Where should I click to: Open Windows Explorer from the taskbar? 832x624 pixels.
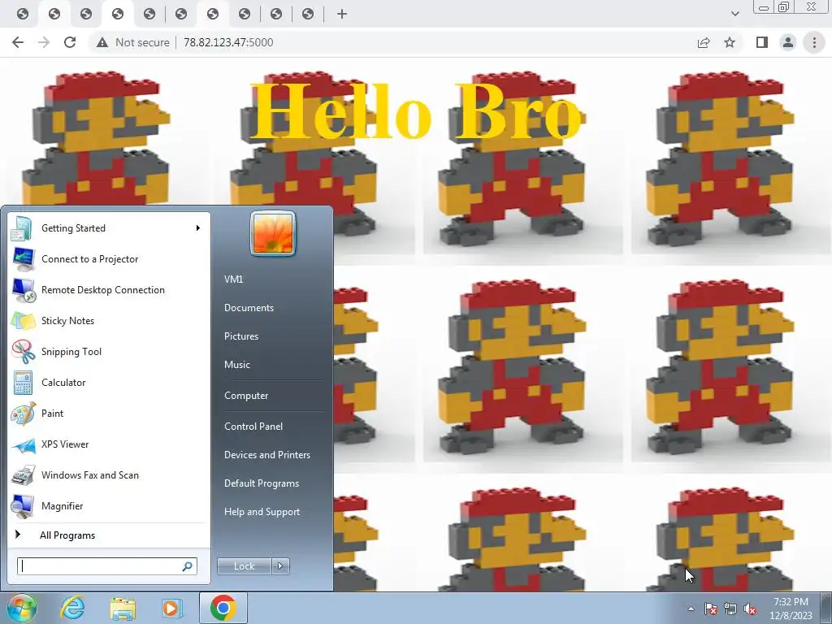(122, 608)
